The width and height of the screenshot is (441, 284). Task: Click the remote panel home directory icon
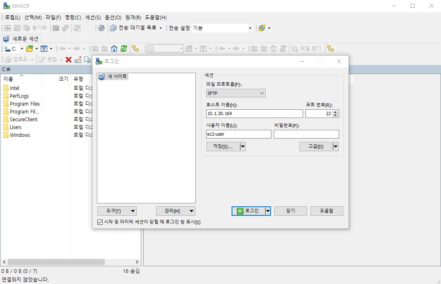[x=273, y=48]
